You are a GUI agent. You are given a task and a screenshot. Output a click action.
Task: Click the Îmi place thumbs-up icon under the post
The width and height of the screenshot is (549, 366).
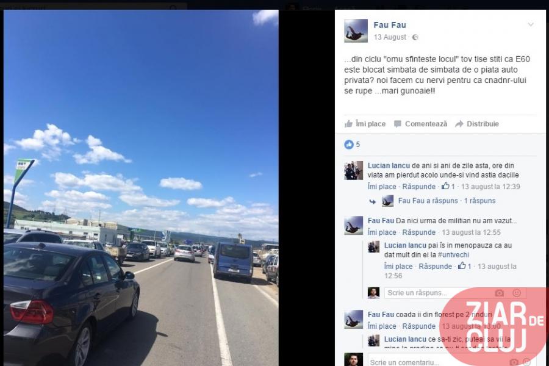(348, 124)
